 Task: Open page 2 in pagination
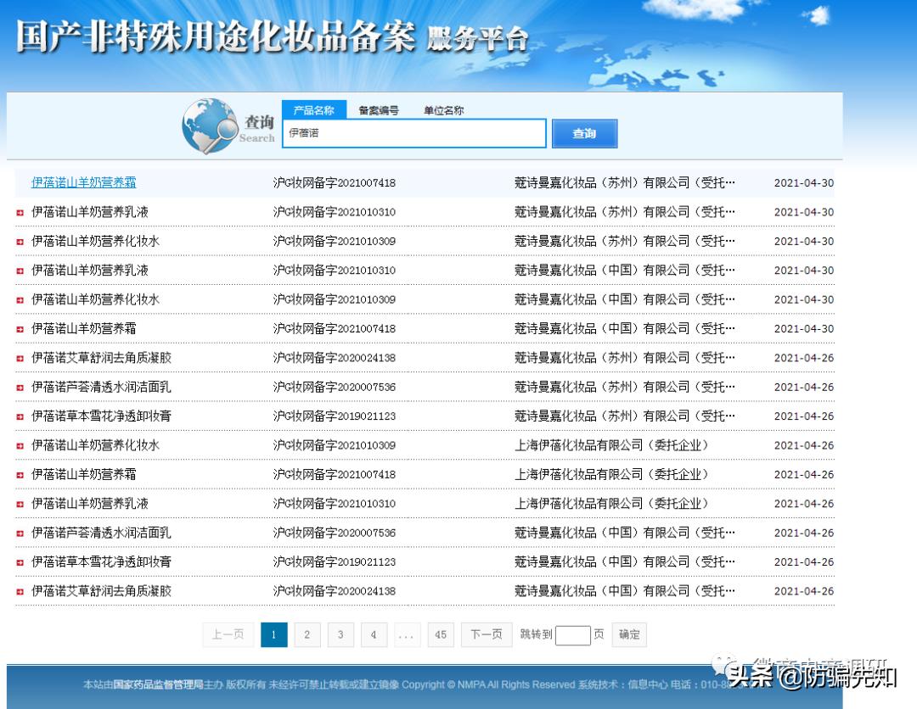click(307, 634)
